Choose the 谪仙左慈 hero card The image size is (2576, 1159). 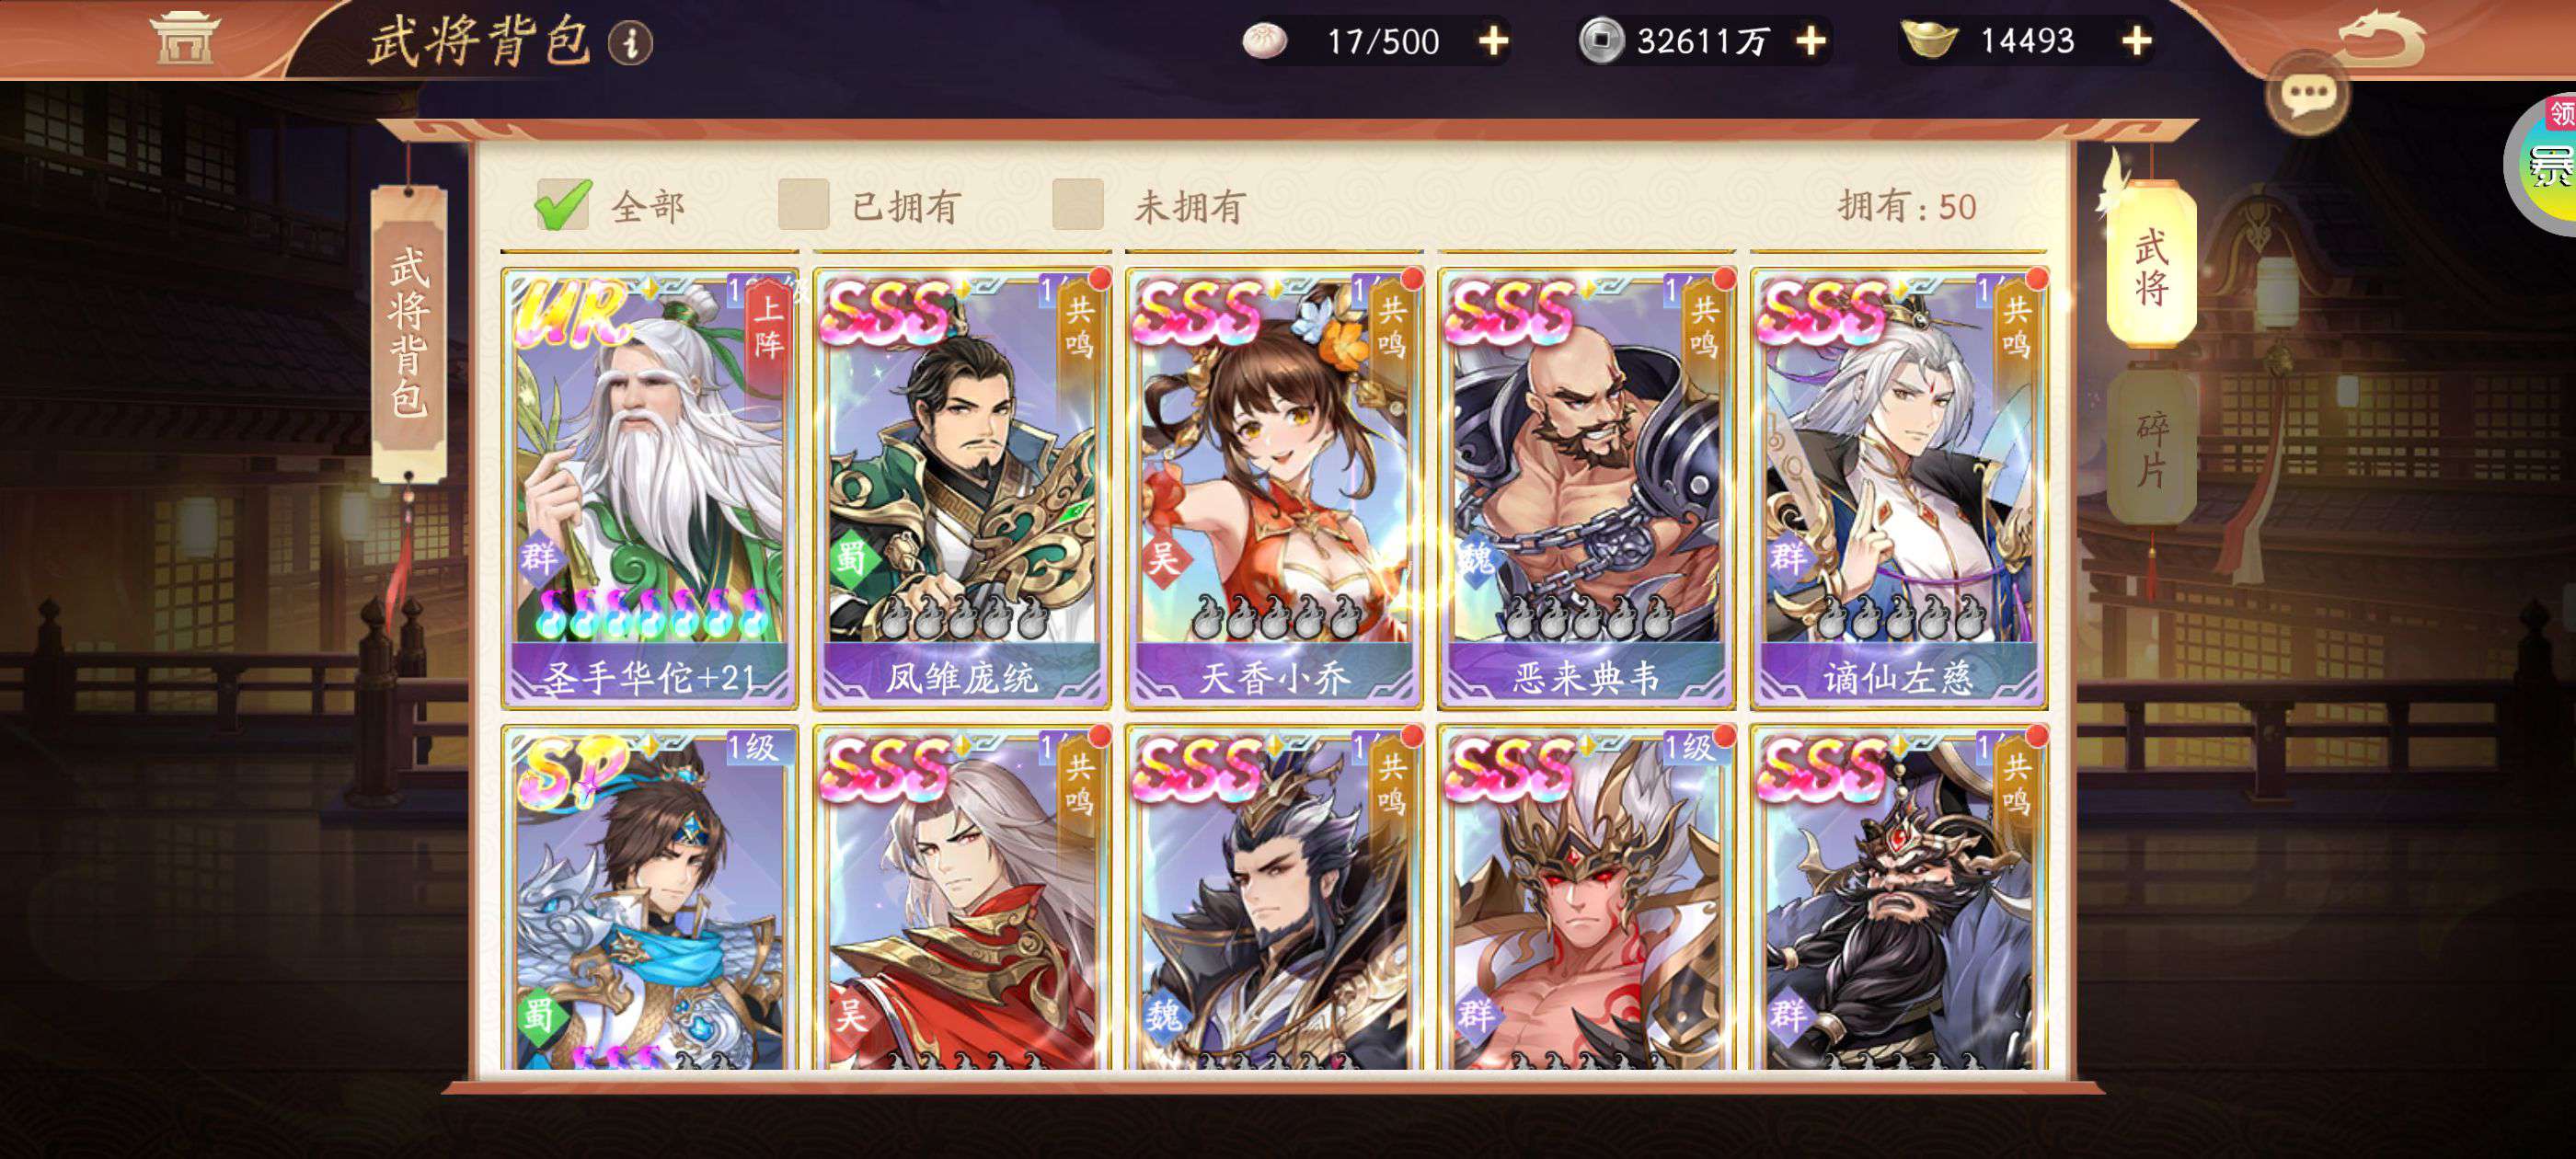[x=1899, y=488]
